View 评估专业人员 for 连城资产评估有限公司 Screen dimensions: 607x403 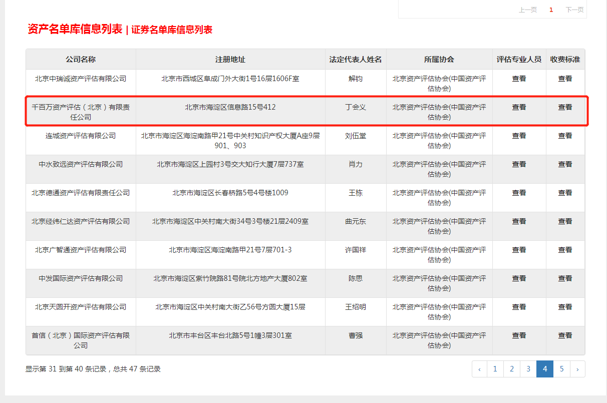pos(519,136)
